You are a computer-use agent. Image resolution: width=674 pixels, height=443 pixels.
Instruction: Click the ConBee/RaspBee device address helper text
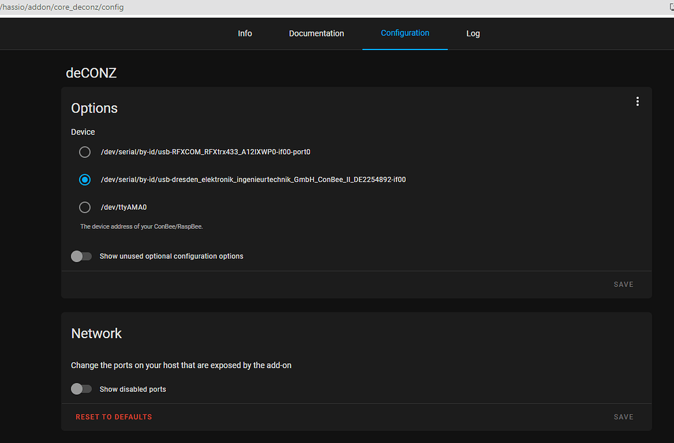point(140,226)
